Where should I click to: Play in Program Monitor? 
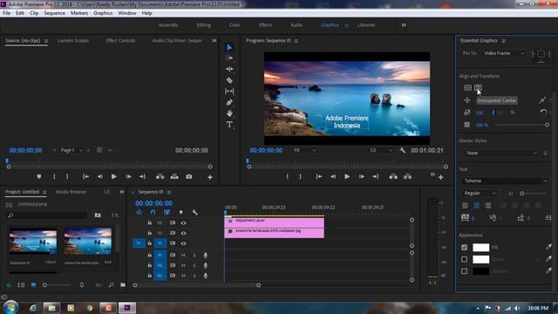coord(347,176)
